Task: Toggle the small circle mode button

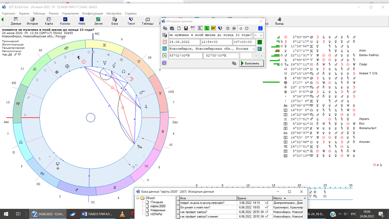Action: pos(241,29)
